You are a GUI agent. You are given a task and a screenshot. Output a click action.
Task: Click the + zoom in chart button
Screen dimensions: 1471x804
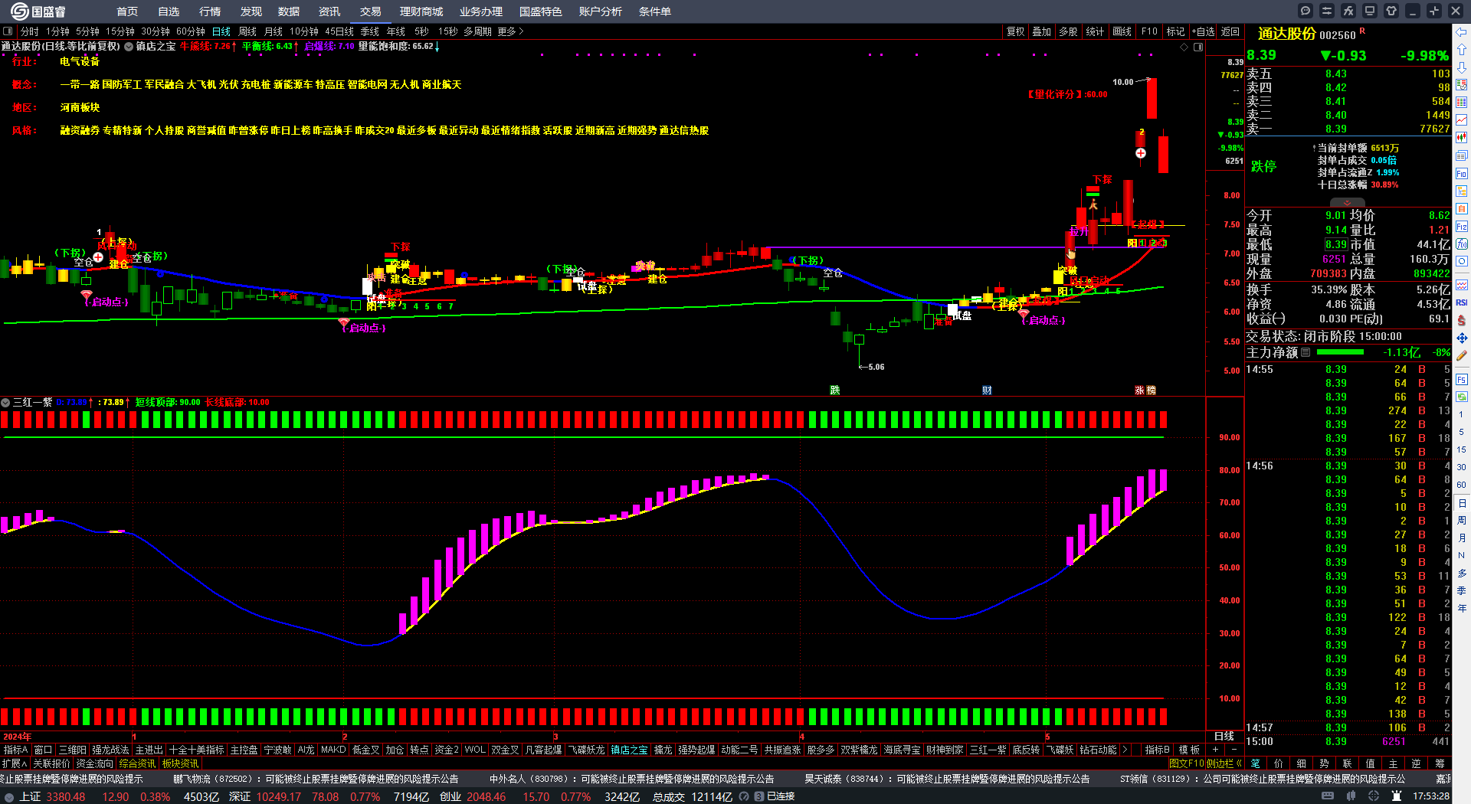coord(1215,750)
